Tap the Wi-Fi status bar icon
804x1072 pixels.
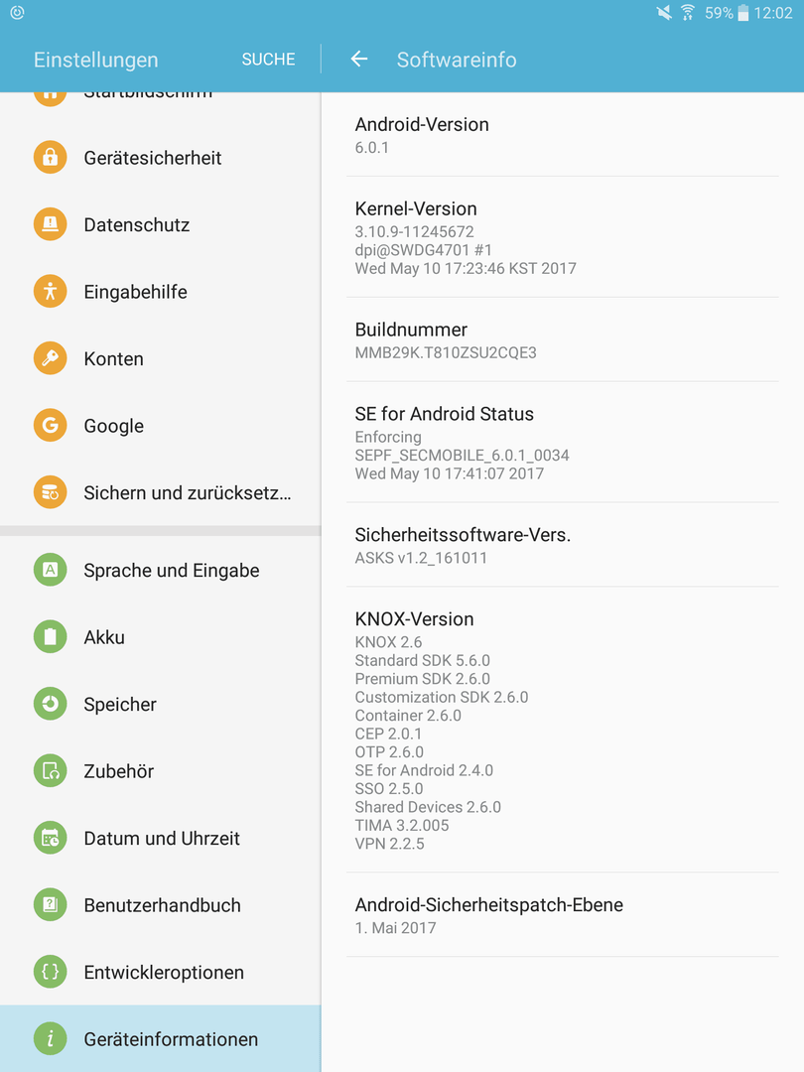(688, 12)
